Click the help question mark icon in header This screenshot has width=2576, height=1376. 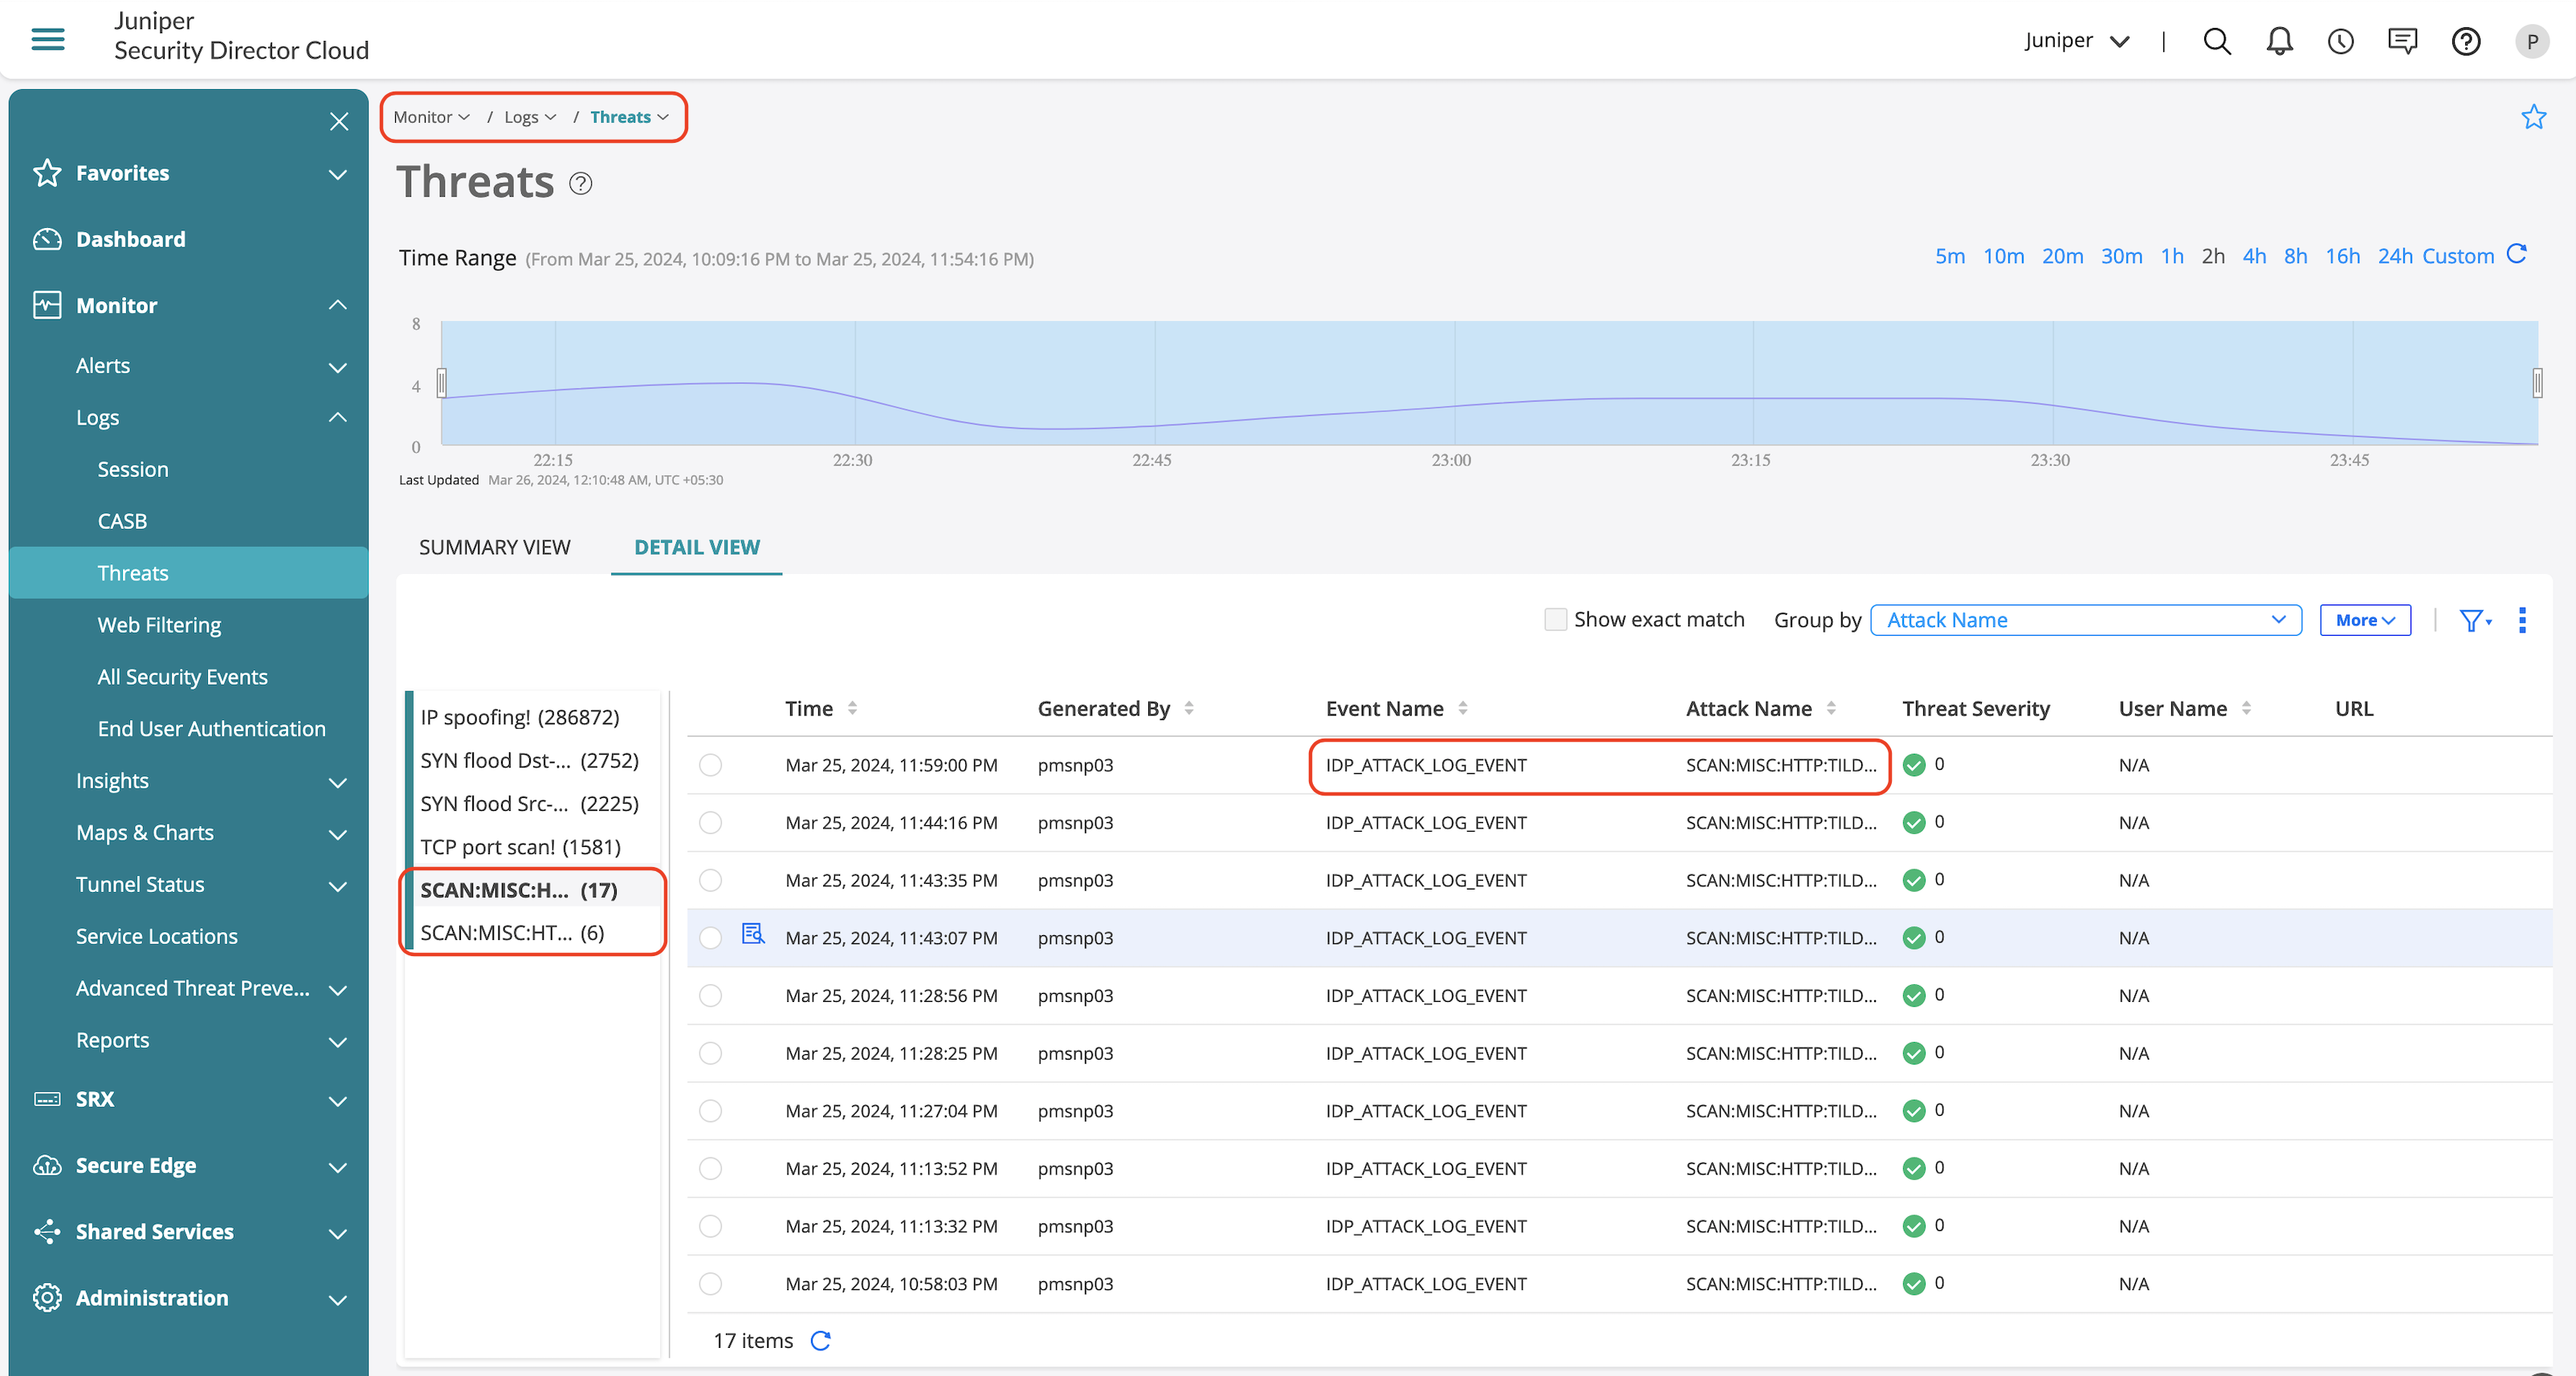[x=2465, y=41]
